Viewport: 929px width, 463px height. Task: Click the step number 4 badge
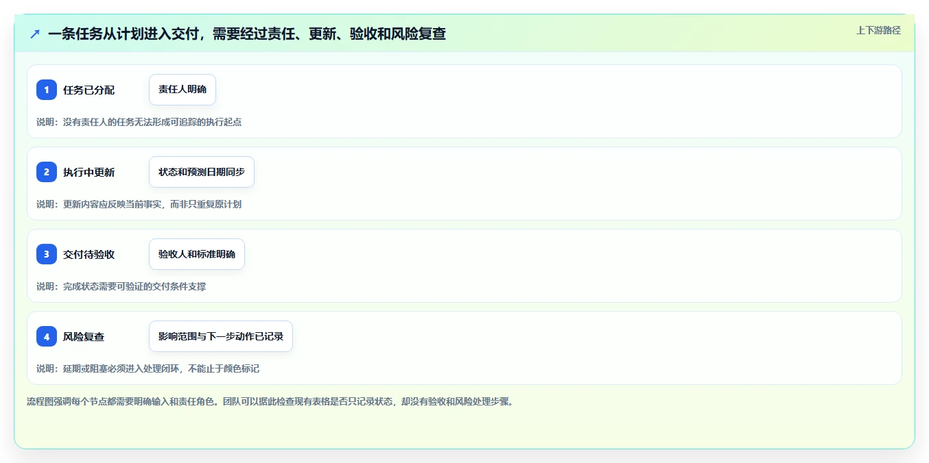[x=47, y=336]
